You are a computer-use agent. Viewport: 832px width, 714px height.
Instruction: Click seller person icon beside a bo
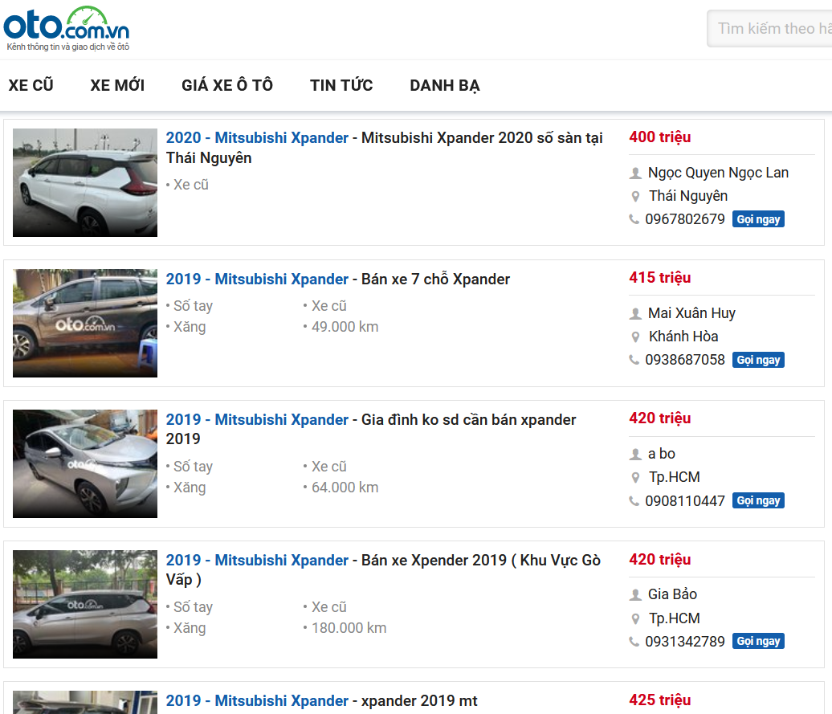coord(635,454)
